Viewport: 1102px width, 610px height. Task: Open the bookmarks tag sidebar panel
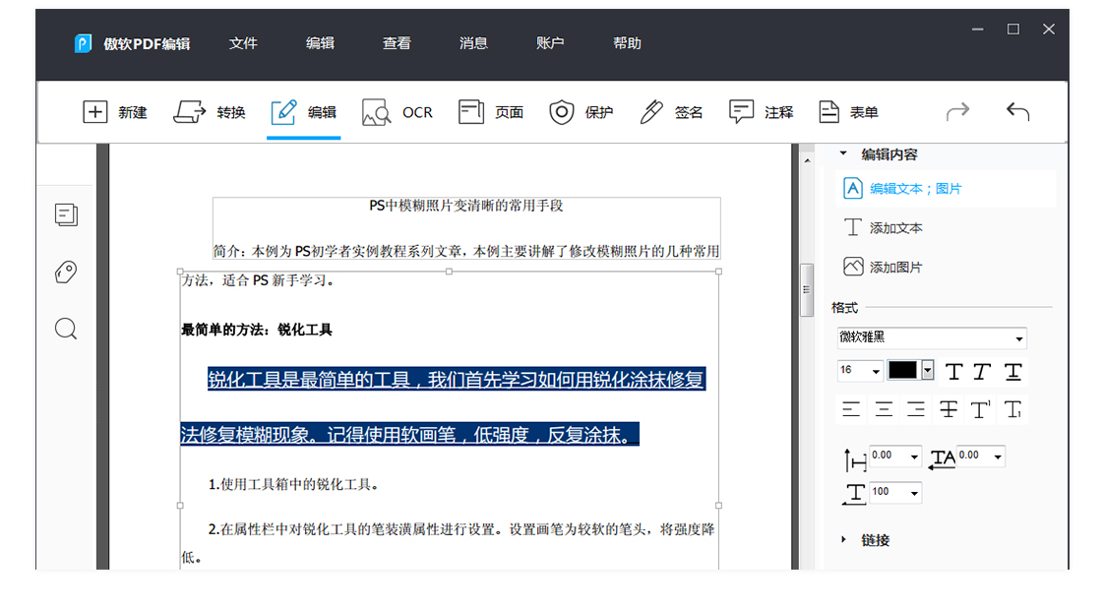click(66, 272)
